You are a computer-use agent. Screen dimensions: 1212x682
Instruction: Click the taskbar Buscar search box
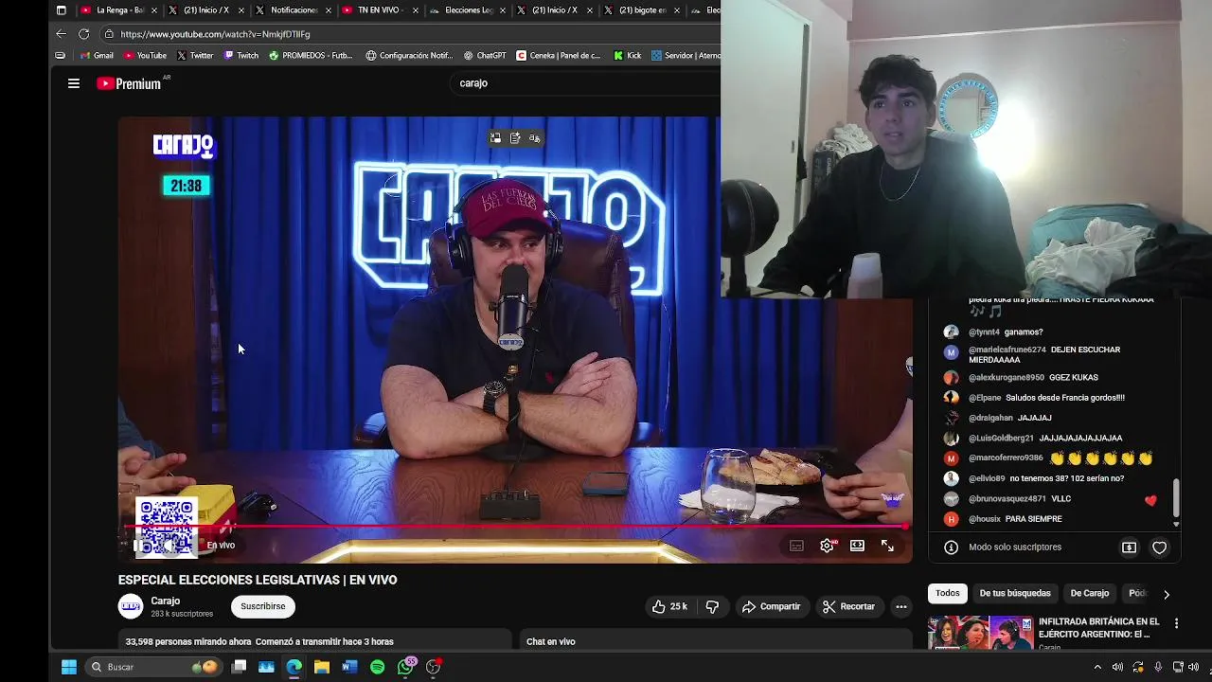click(154, 667)
